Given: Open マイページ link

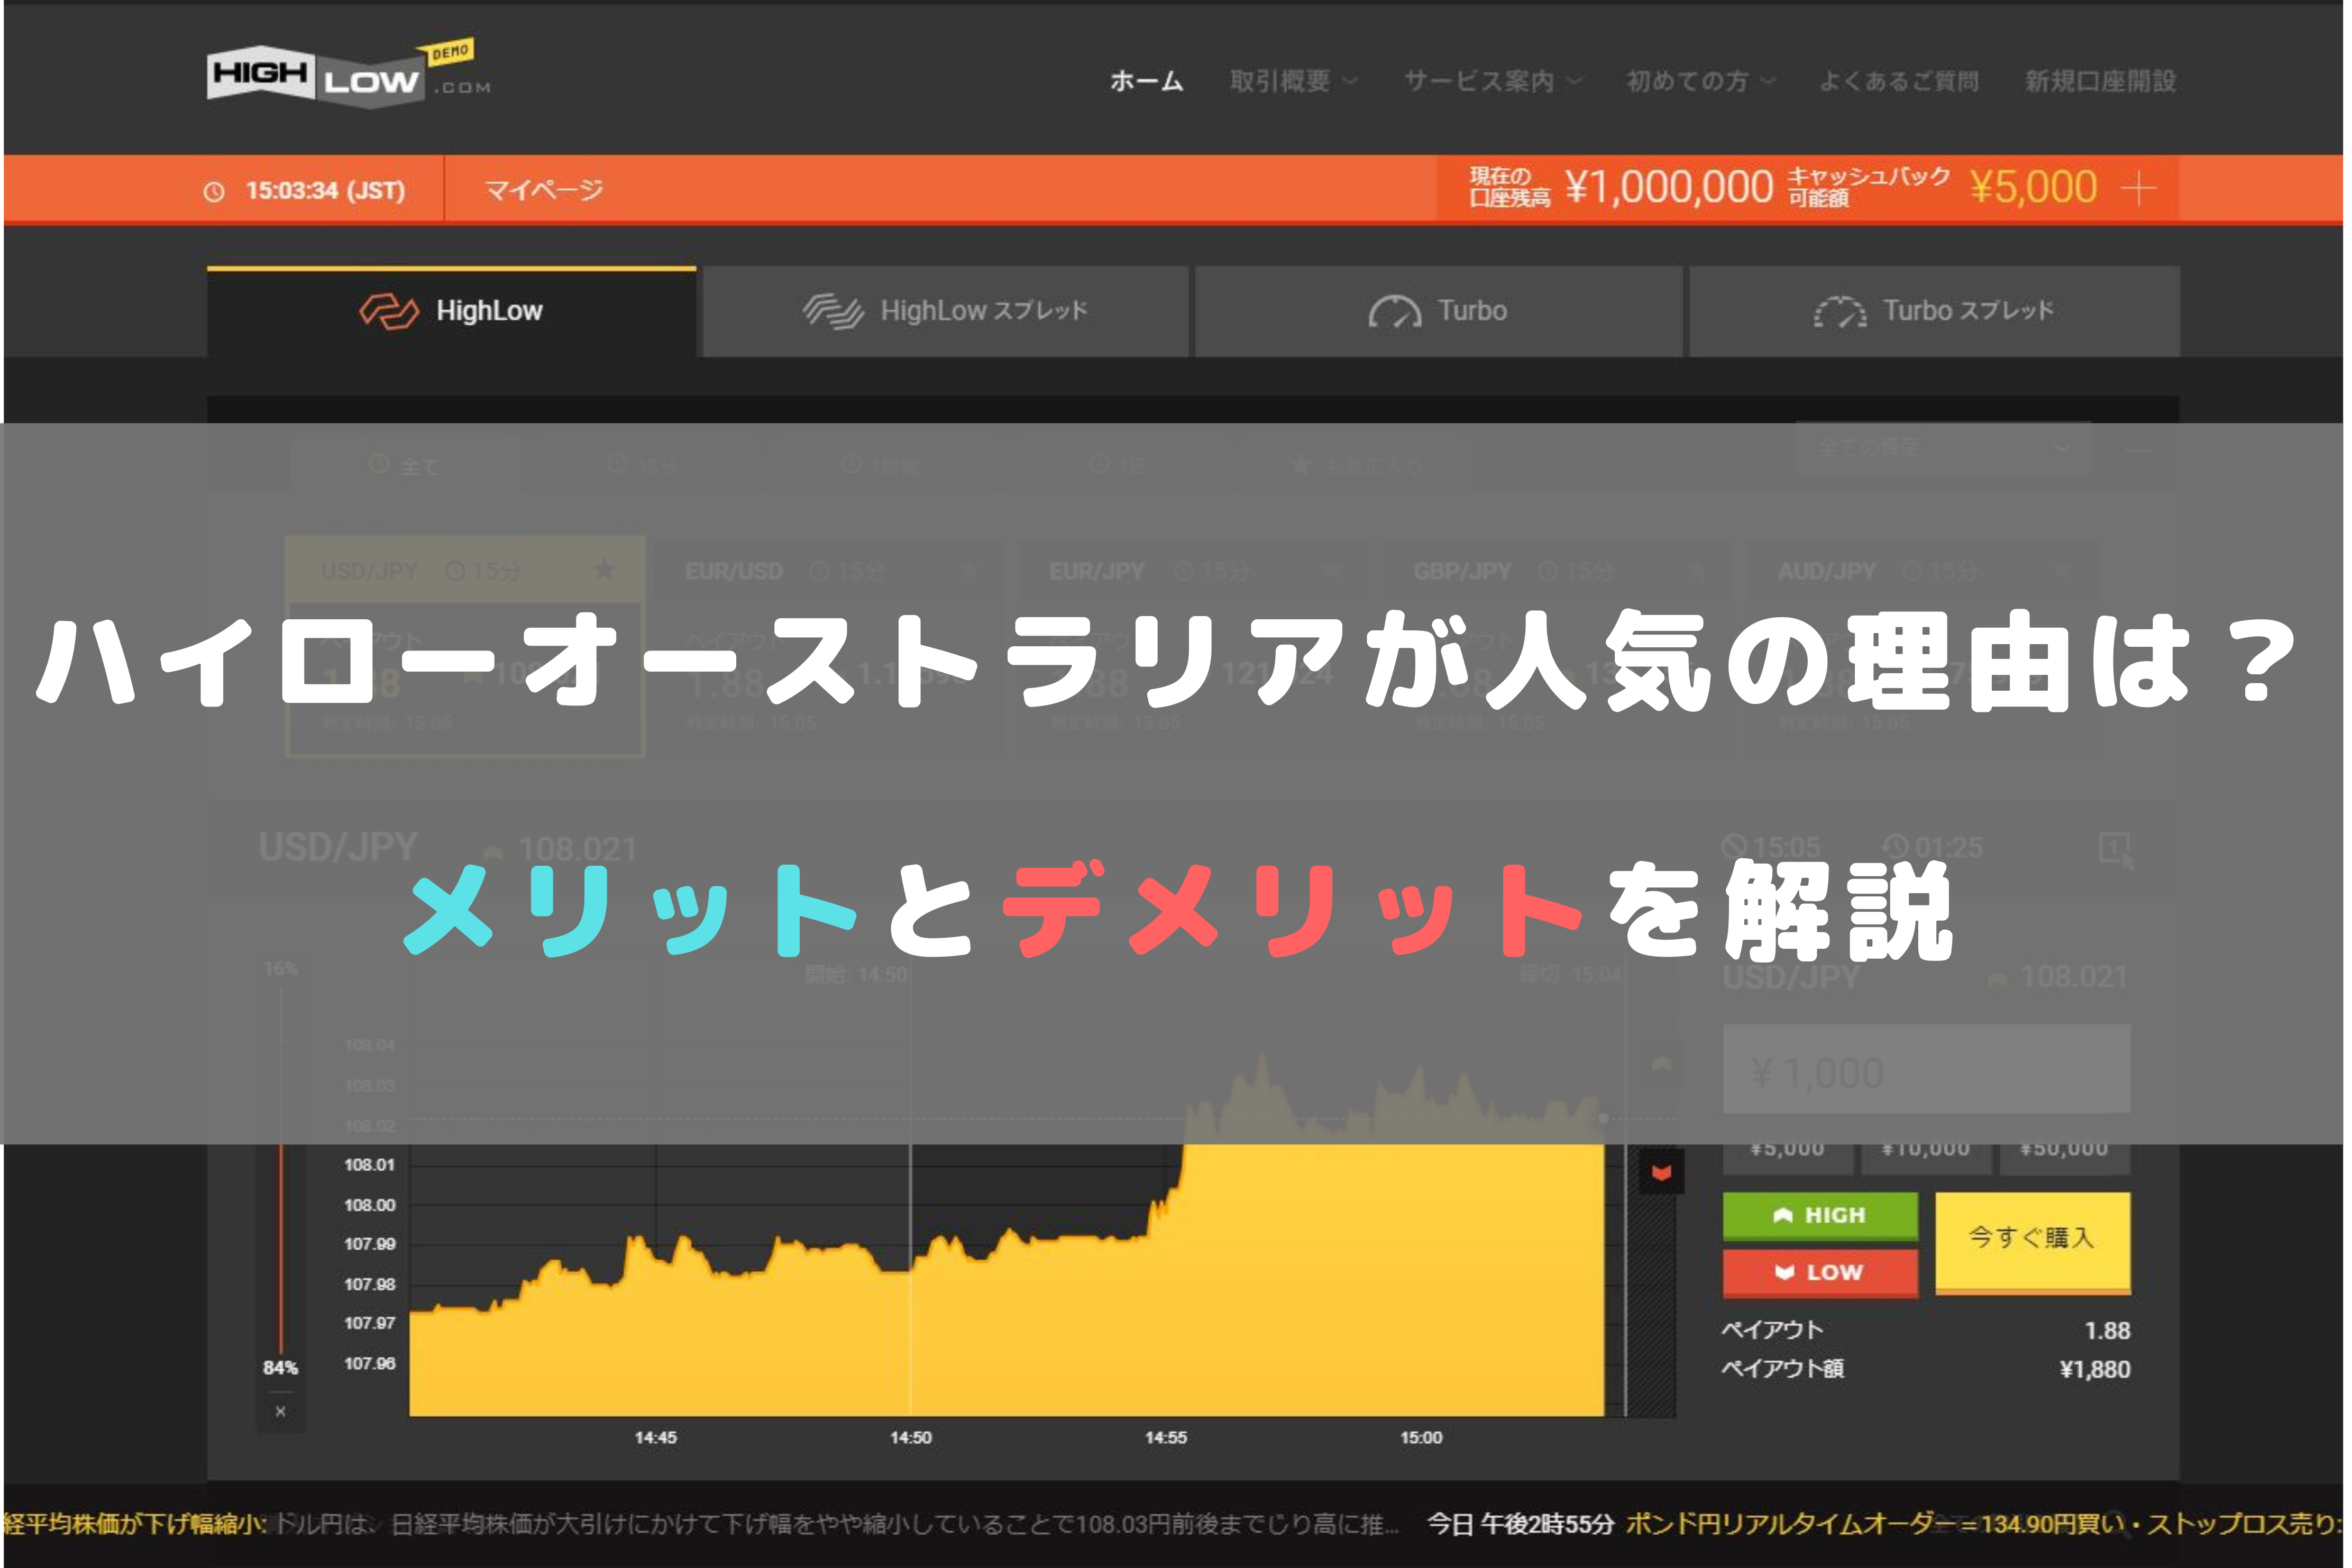Looking at the screenshot, I should (x=545, y=190).
